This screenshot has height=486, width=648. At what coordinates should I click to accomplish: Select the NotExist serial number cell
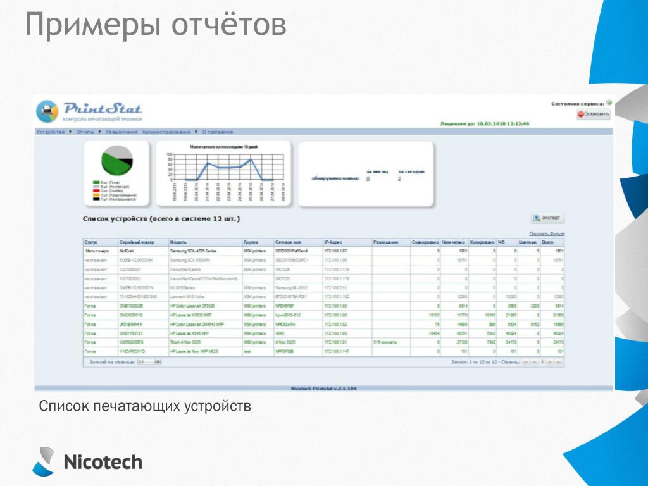pos(143,251)
